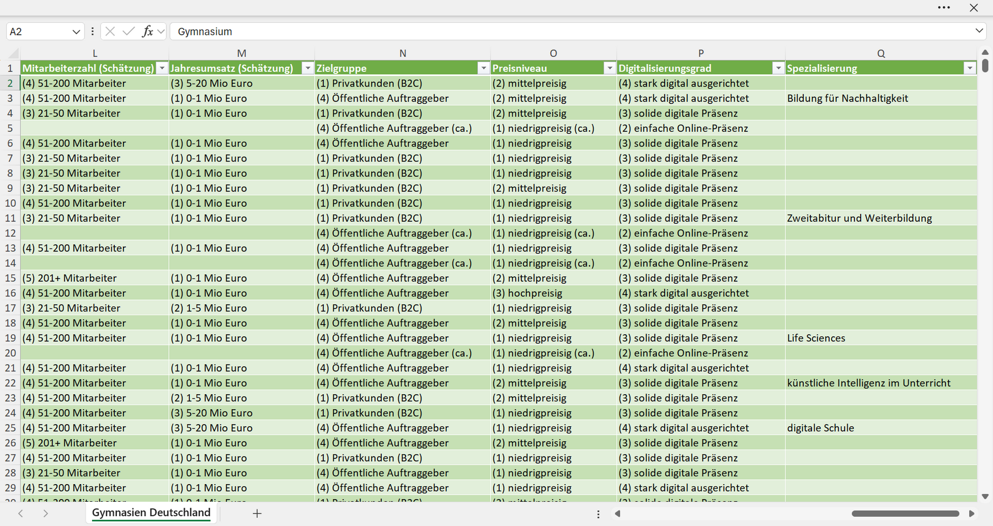The height and width of the screenshot is (526, 993).
Task: Open the Preisniveau filter dropdown
Action: click(x=610, y=68)
